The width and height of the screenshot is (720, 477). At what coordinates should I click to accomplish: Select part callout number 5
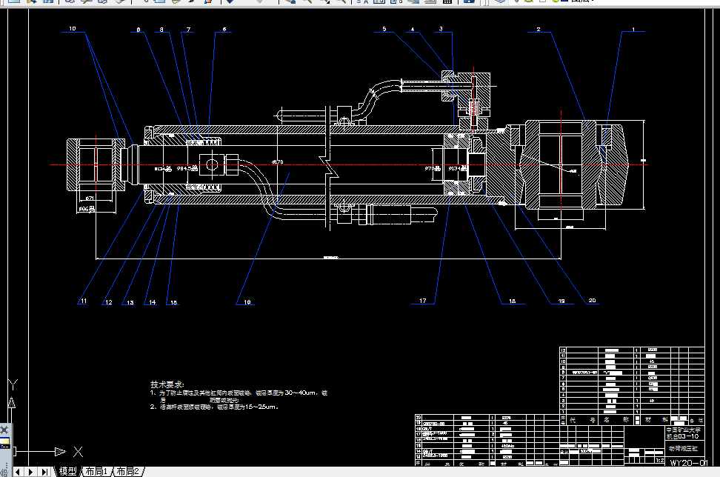coord(384,29)
